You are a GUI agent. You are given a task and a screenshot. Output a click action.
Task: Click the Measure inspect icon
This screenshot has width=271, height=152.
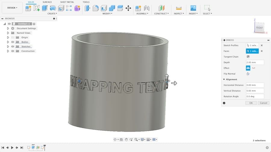coord(179,8)
